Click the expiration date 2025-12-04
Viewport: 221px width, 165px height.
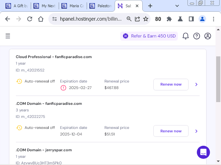[x=71, y=134]
